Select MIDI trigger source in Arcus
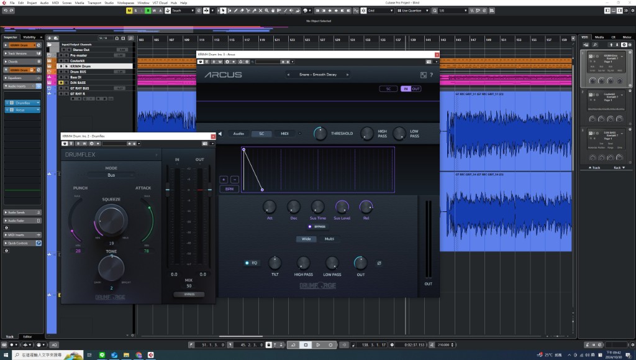The height and width of the screenshot is (360, 636). pyautogui.click(x=284, y=134)
